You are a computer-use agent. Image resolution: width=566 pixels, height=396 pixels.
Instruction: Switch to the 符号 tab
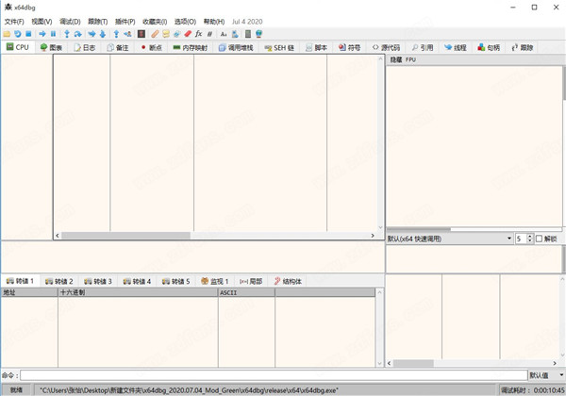point(350,47)
